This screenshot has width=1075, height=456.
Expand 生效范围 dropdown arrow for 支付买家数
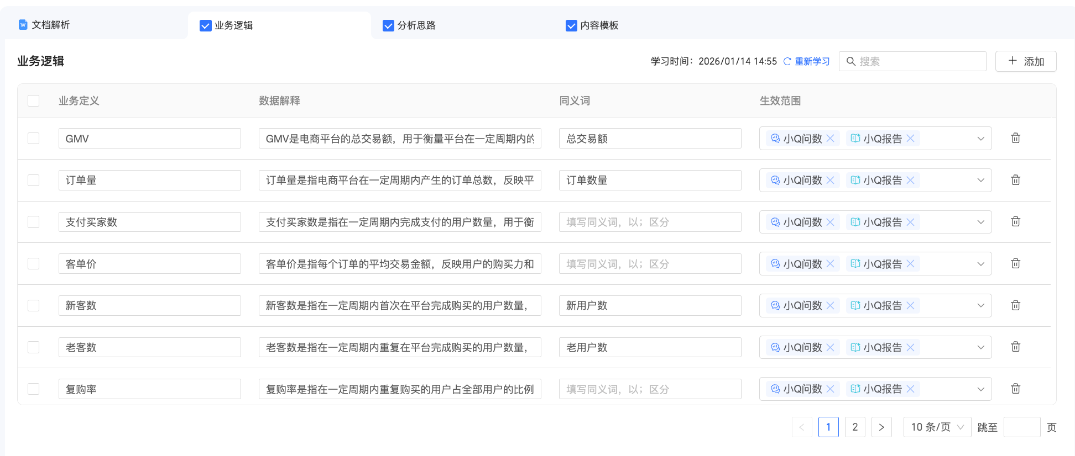[980, 222]
